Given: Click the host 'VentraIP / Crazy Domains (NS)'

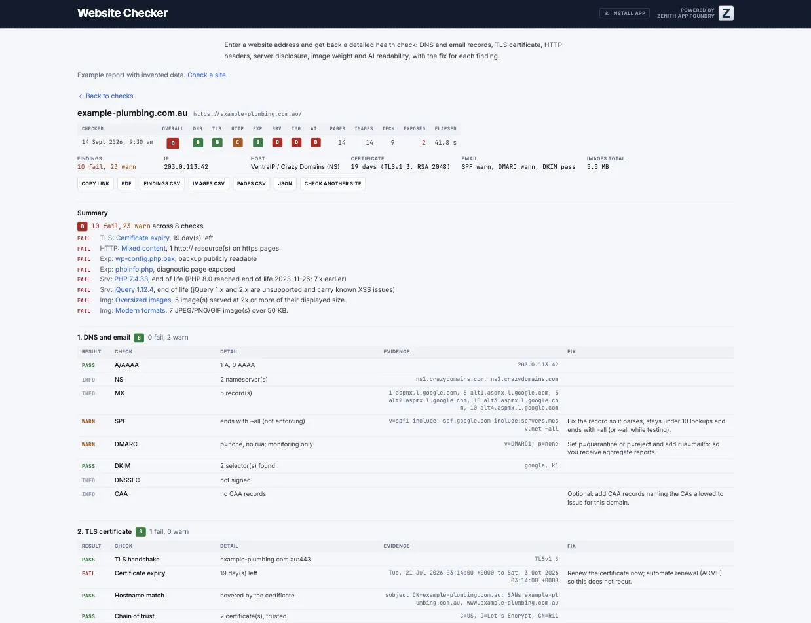Looking at the screenshot, I should click(295, 167).
